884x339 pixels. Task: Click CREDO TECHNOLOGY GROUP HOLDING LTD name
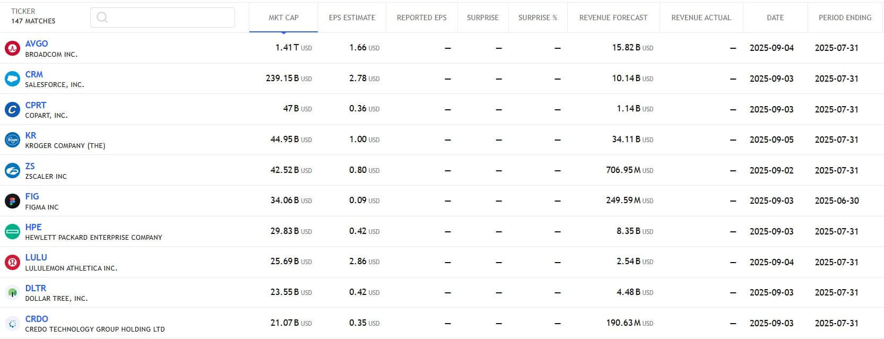(95, 329)
